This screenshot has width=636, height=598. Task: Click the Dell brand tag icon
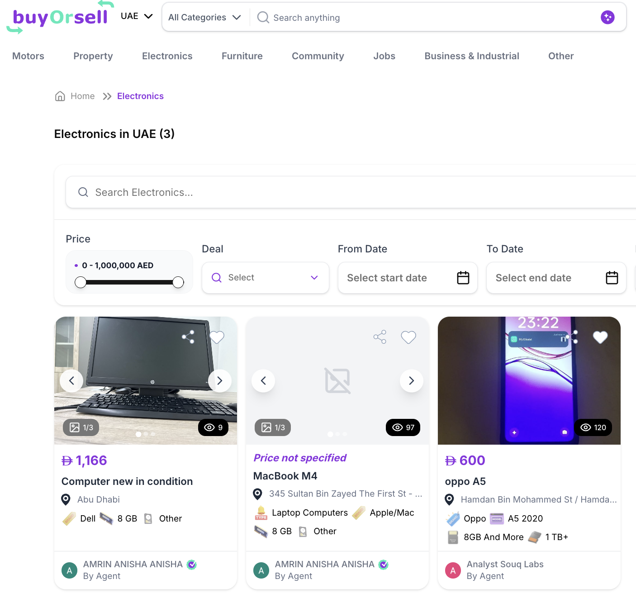(69, 518)
